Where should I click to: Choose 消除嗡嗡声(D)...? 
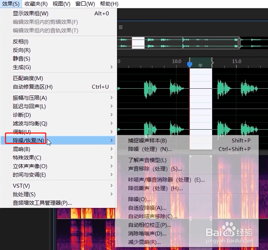coord(187,234)
